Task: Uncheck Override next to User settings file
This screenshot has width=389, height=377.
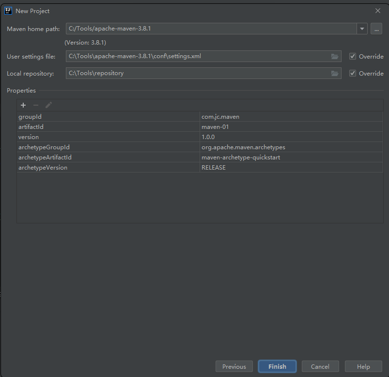Action: (353, 56)
